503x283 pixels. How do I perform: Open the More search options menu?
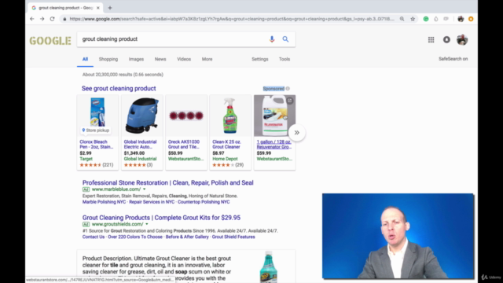207,59
